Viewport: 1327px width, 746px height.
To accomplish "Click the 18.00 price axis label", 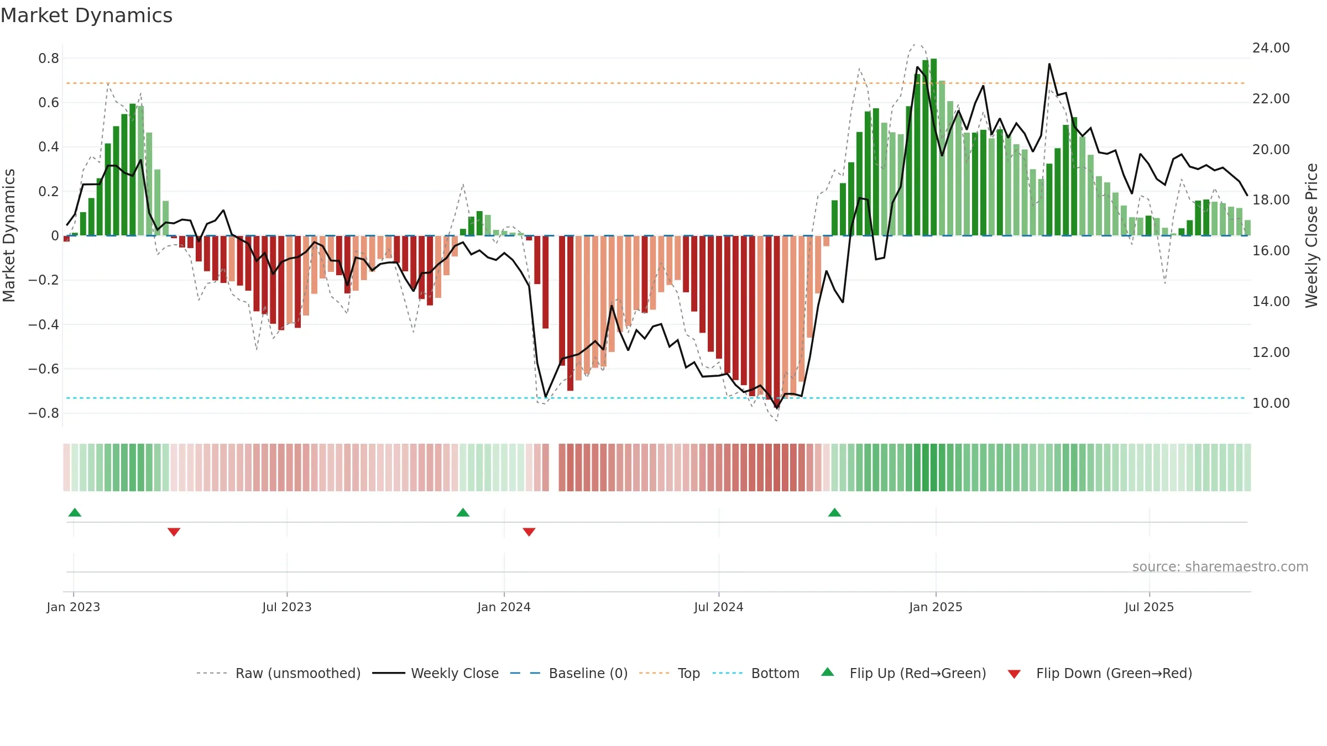I will point(1271,200).
